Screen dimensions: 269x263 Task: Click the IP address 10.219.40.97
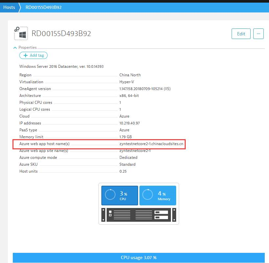pyautogui.click(x=130, y=123)
